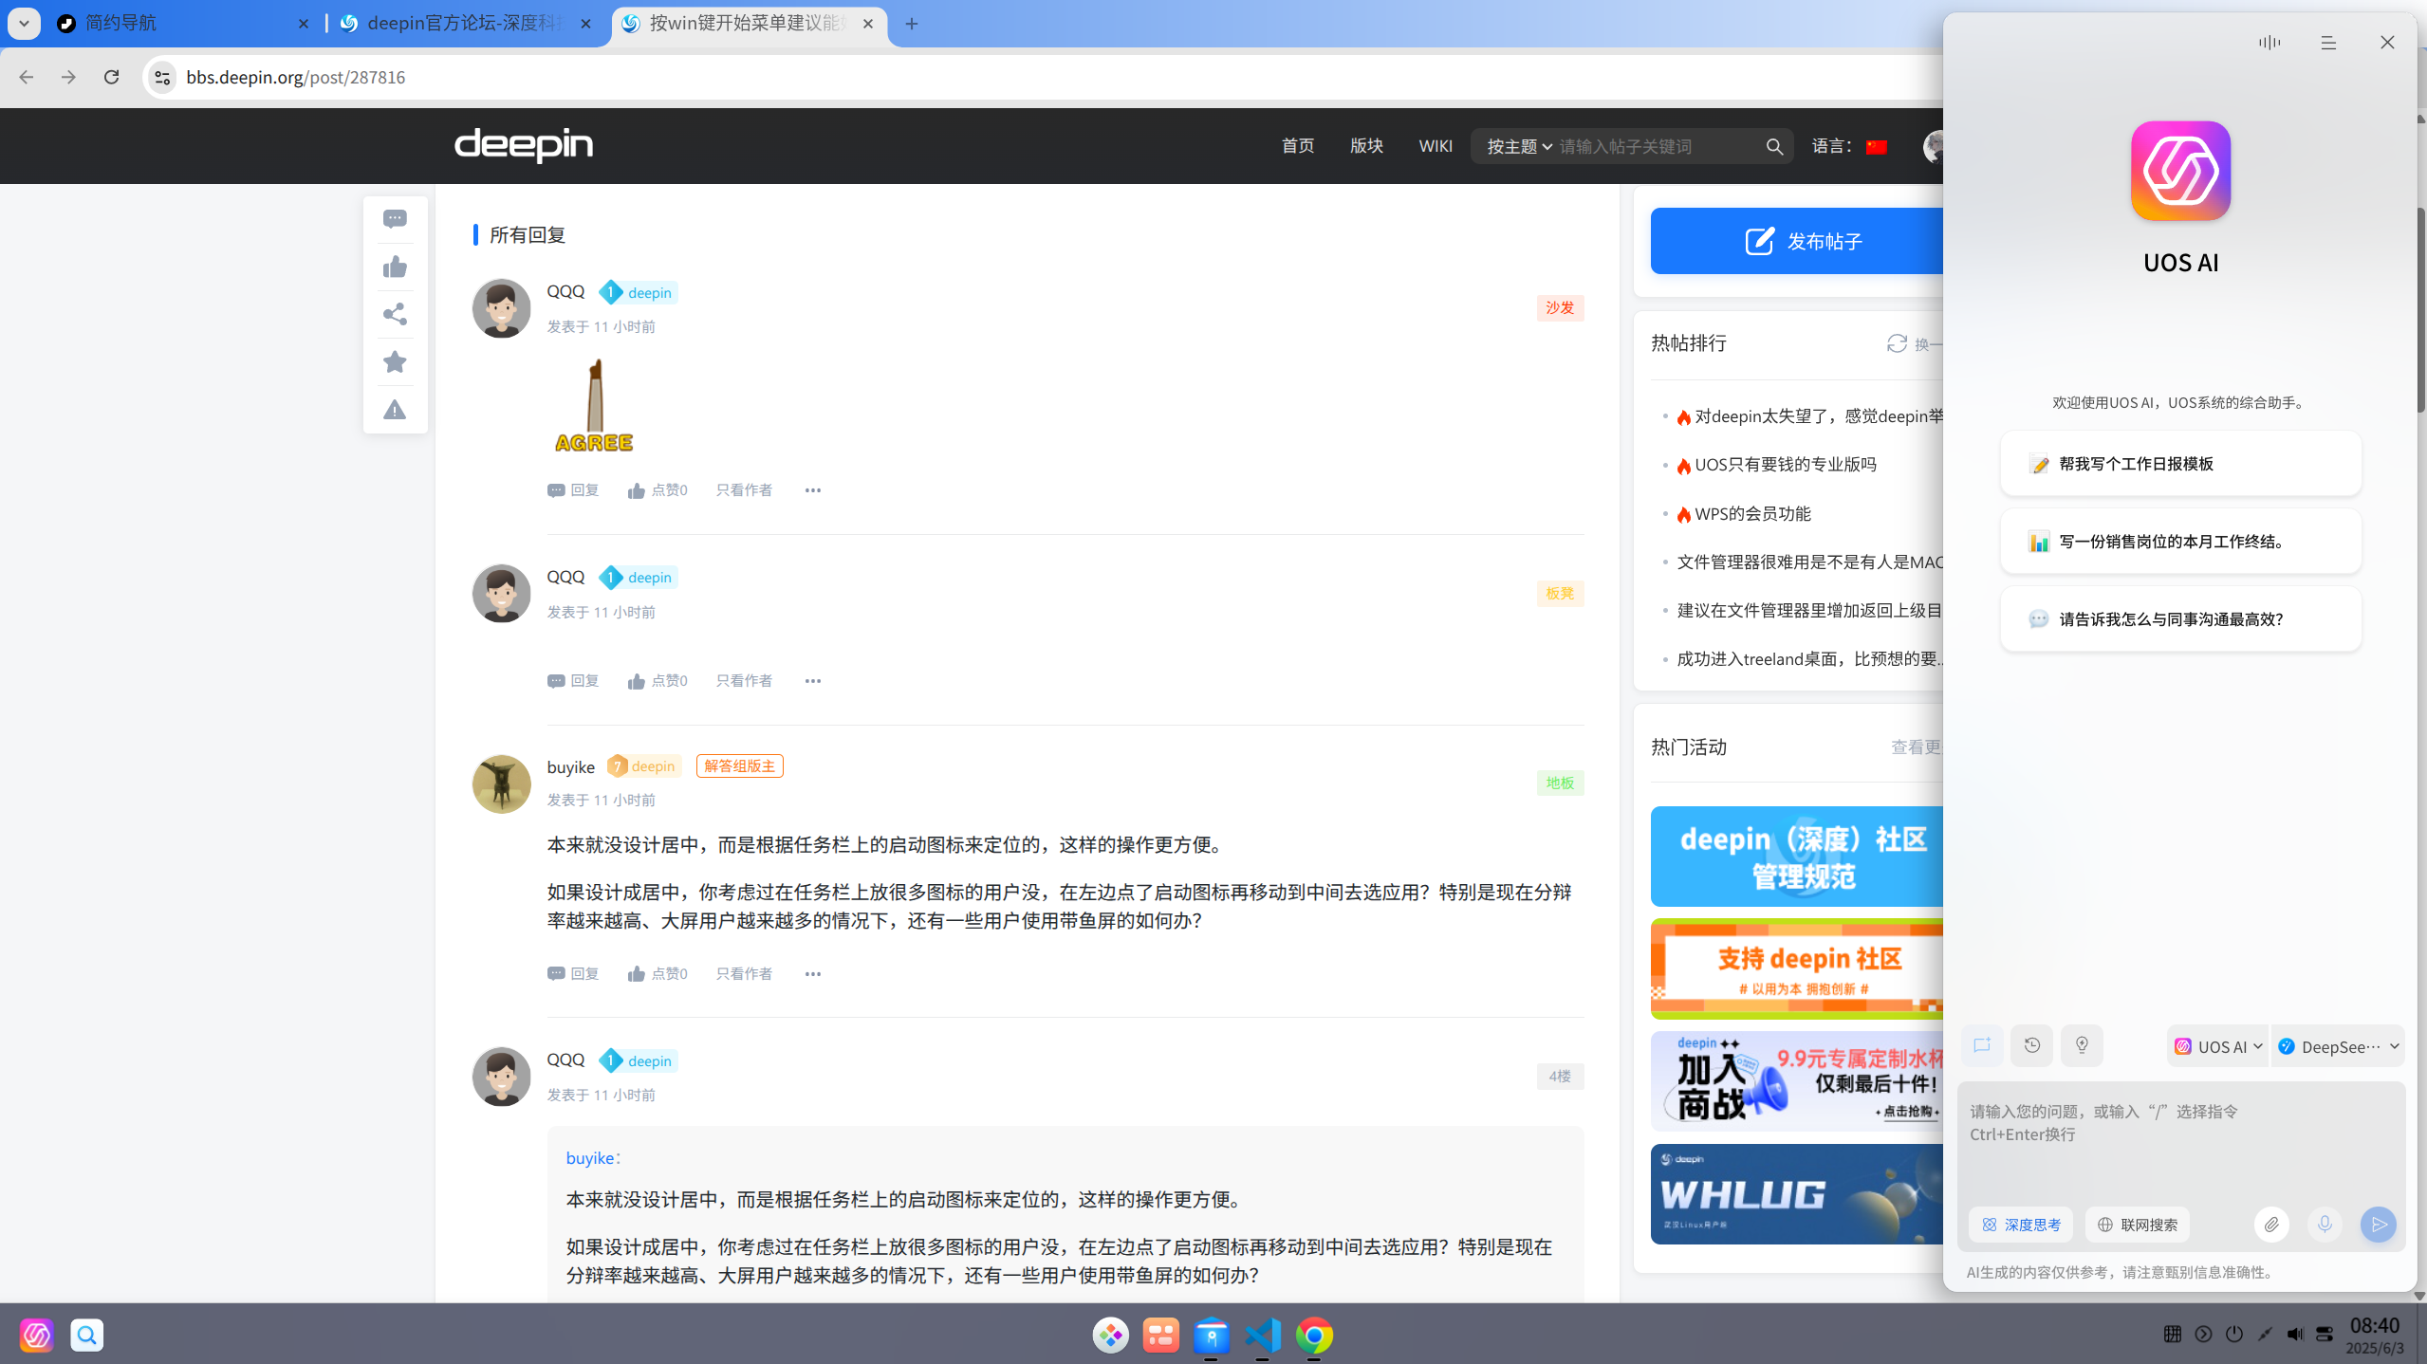
Task: Open the 按主题 search type dropdown
Action: [1519, 146]
